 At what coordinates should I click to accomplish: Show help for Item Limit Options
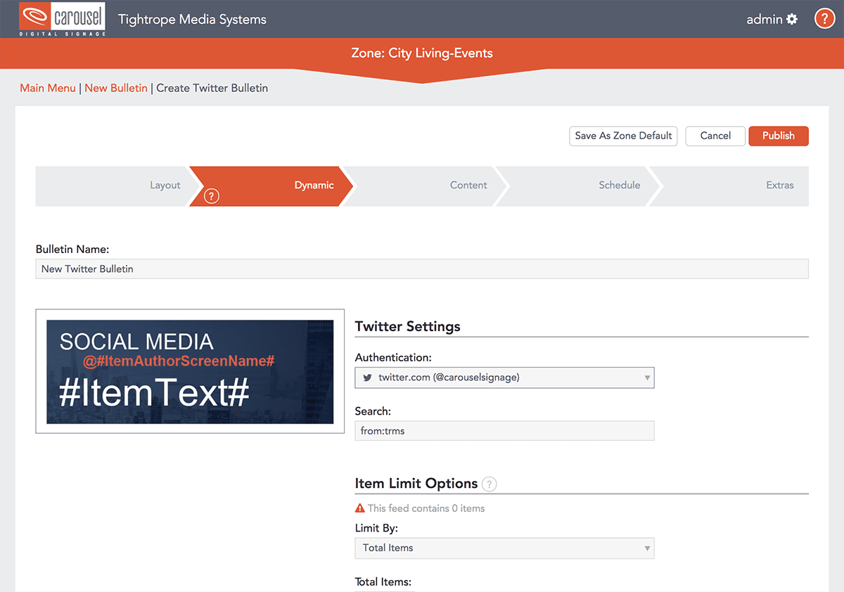[x=490, y=484]
